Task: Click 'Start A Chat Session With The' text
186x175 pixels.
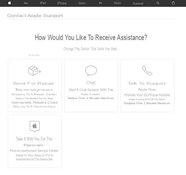Action: click(91, 90)
